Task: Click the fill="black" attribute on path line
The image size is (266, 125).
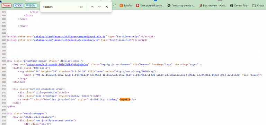Action: (x=251, y=75)
